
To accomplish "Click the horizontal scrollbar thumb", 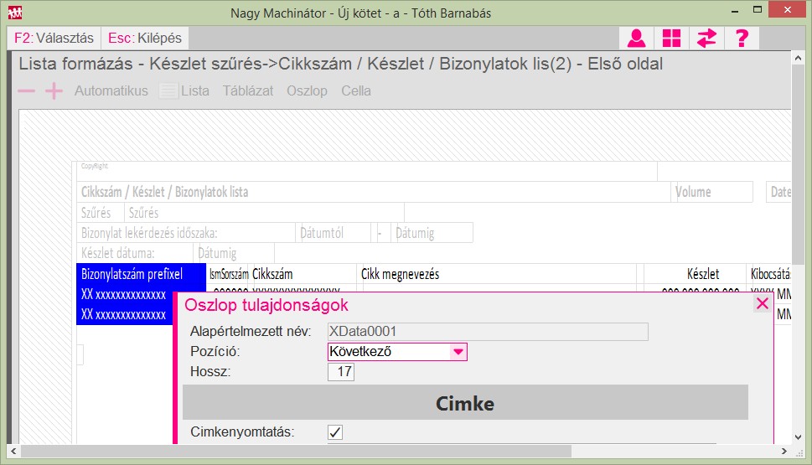I will [296, 451].
